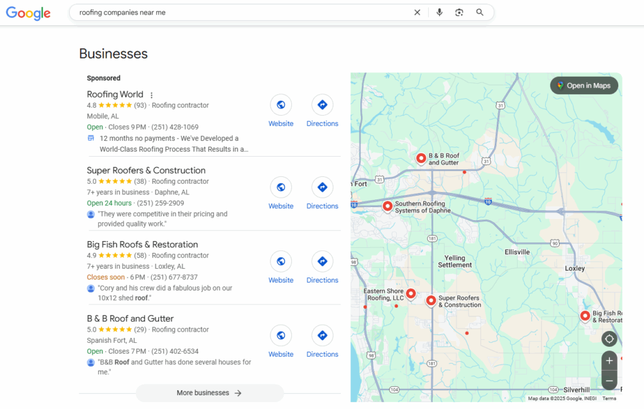This screenshot has width=644, height=409.
Task: Go to Google home via the logo
Action: click(x=28, y=13)
